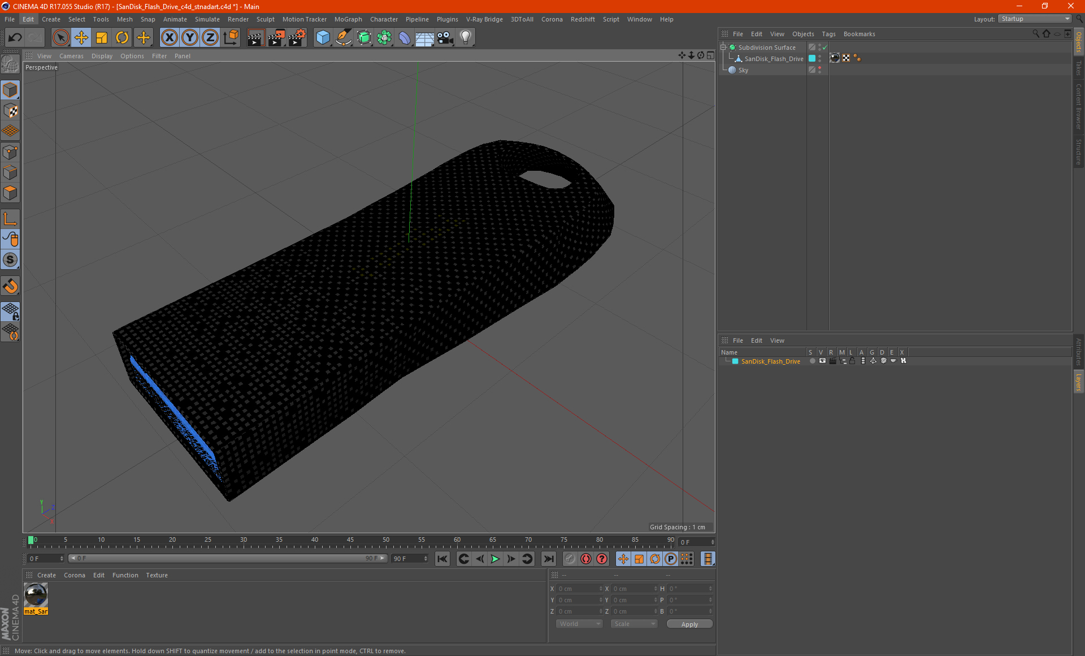Click timeline ruler at frame 45
The width and height of the screenshot is (1085, 656).
[x=350, y=540]
